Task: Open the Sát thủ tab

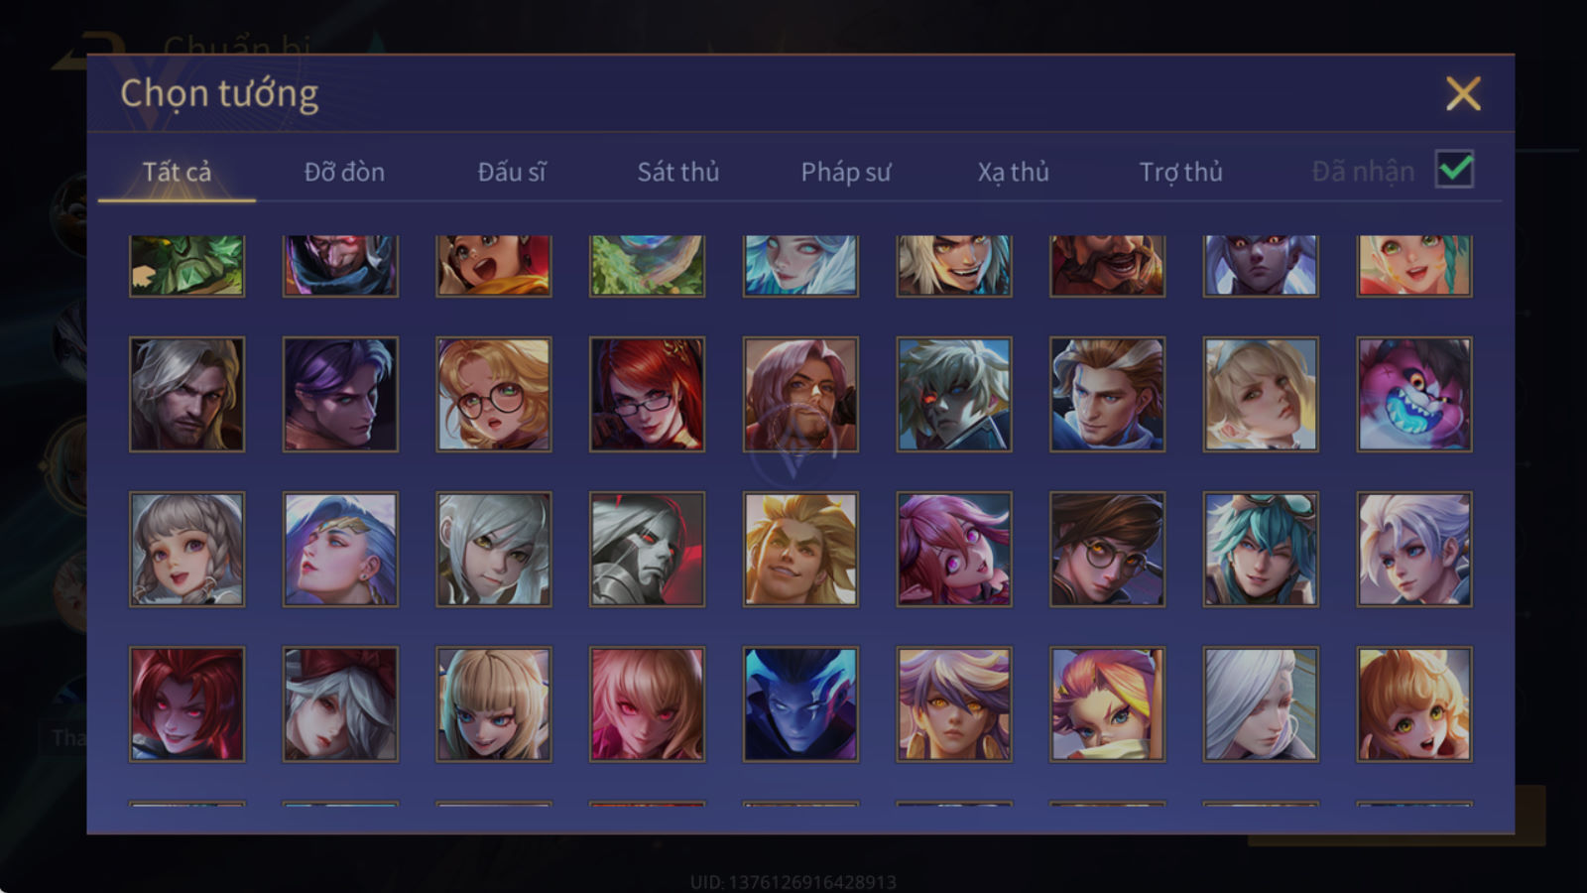Action: 677,172
